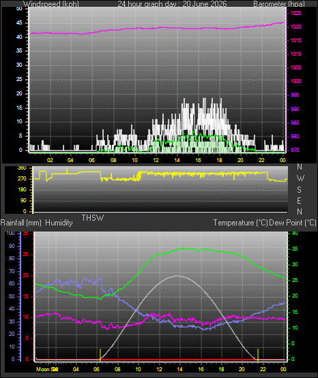Click the 1020 barometer scale value

tap(295, 27)
